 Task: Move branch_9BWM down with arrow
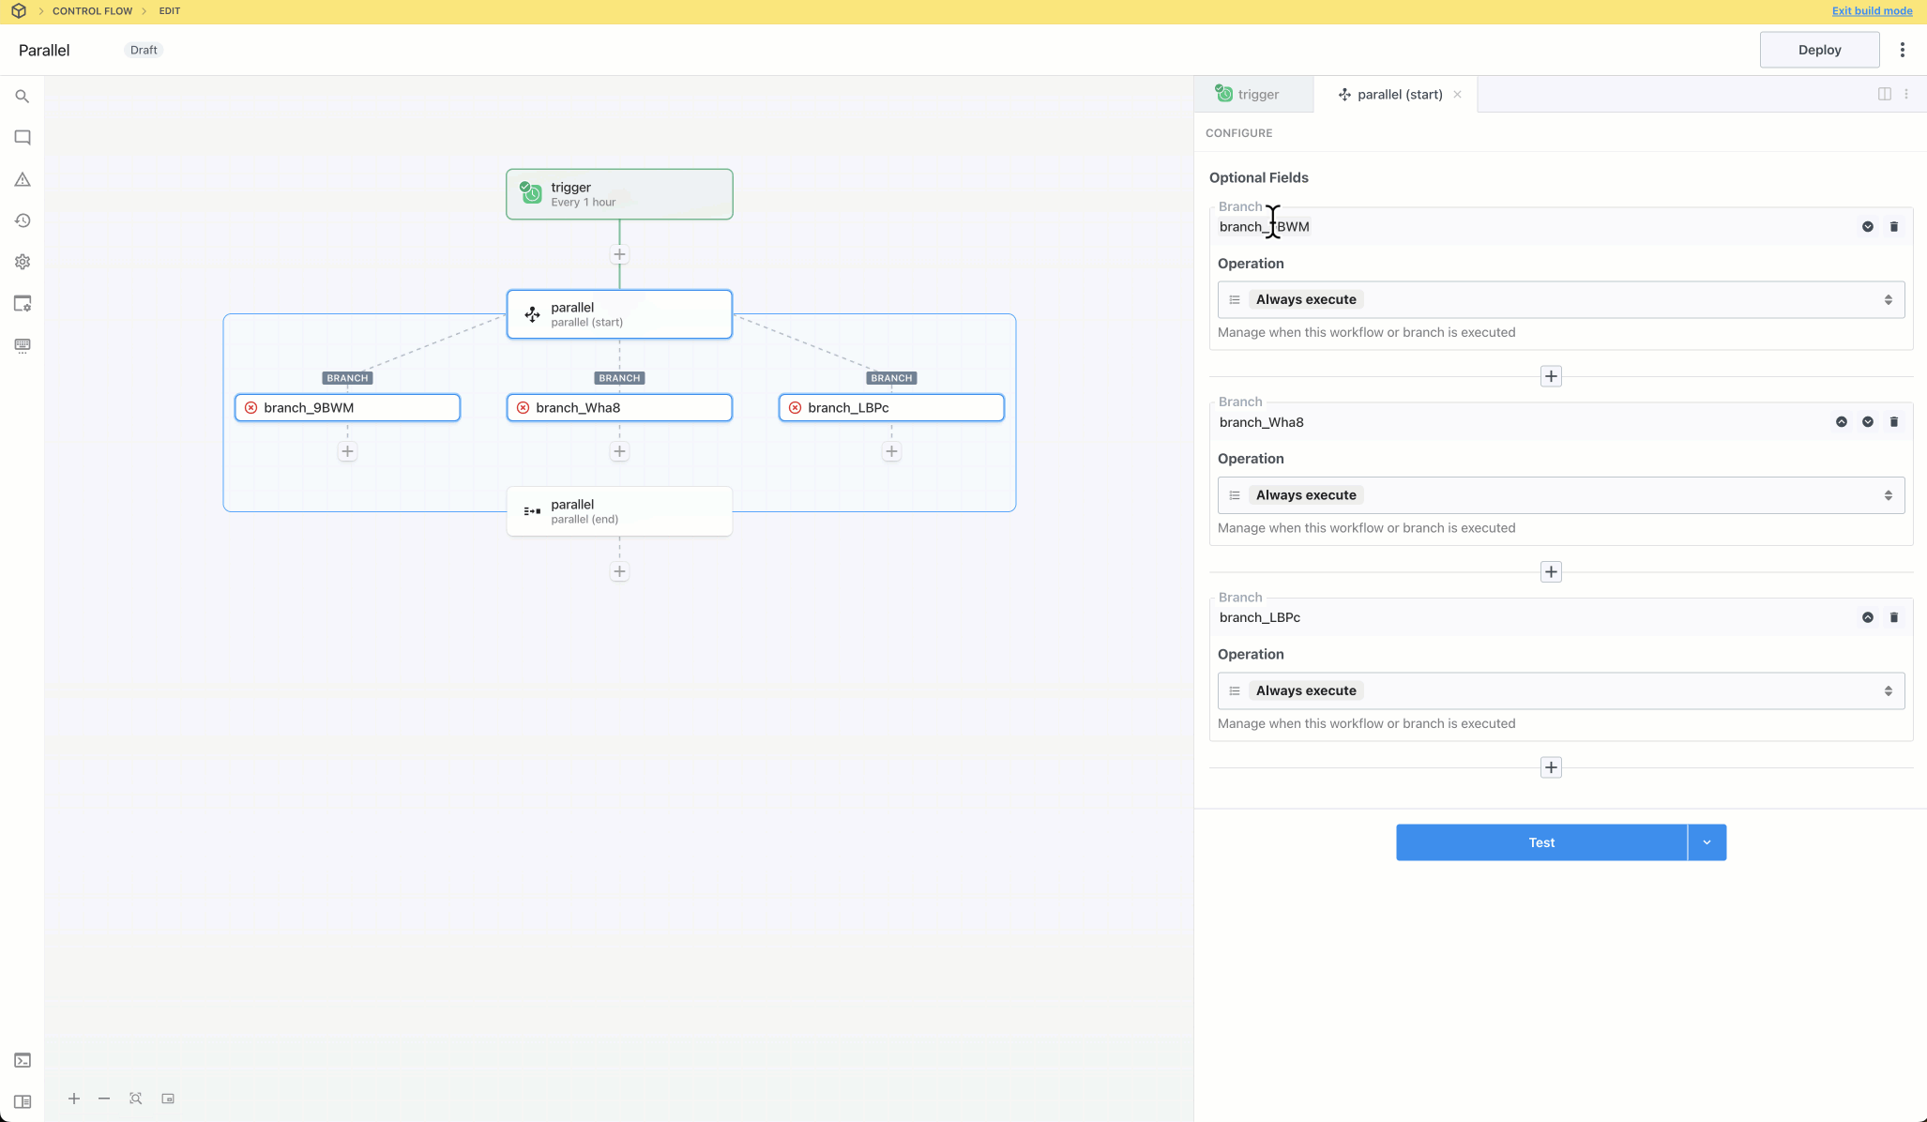(x=1867, y=227)
